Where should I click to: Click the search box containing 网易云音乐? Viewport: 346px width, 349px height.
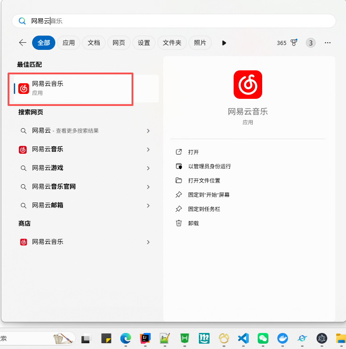(178, 21)
